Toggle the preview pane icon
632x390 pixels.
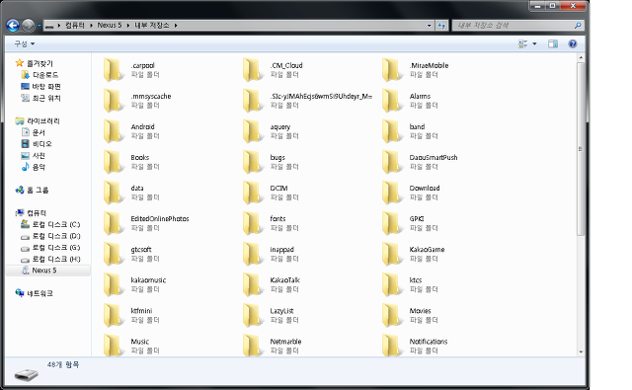click(553, 43)
